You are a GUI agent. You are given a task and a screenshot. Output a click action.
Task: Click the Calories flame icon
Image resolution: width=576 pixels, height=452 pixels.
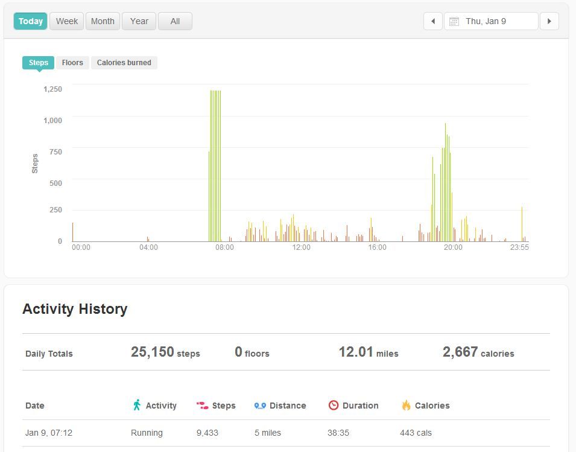click(406, 405)
